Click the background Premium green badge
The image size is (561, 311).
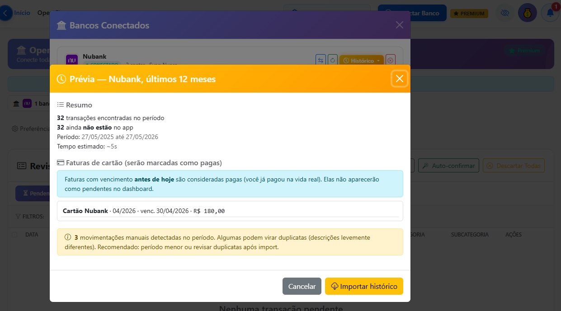click(x=524, y=51)
